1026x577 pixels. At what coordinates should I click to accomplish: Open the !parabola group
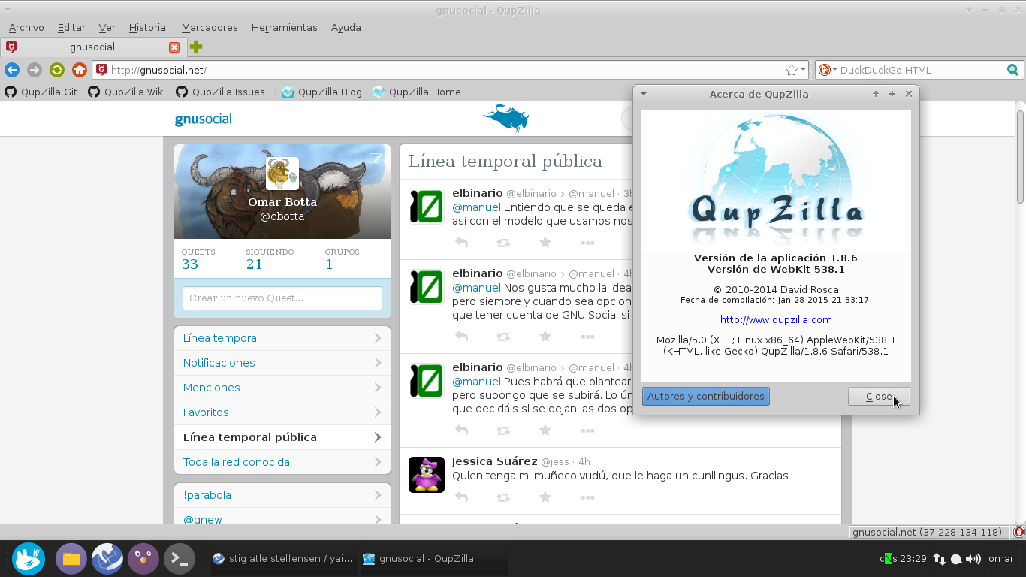click(x=282, y=495)
